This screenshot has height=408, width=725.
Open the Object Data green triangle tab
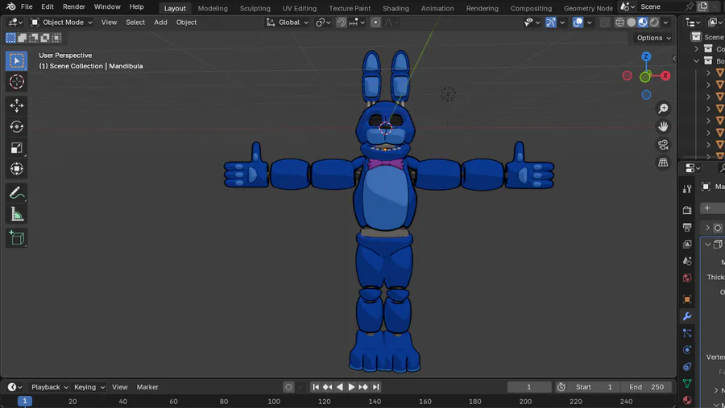click(x=687, y=384)
